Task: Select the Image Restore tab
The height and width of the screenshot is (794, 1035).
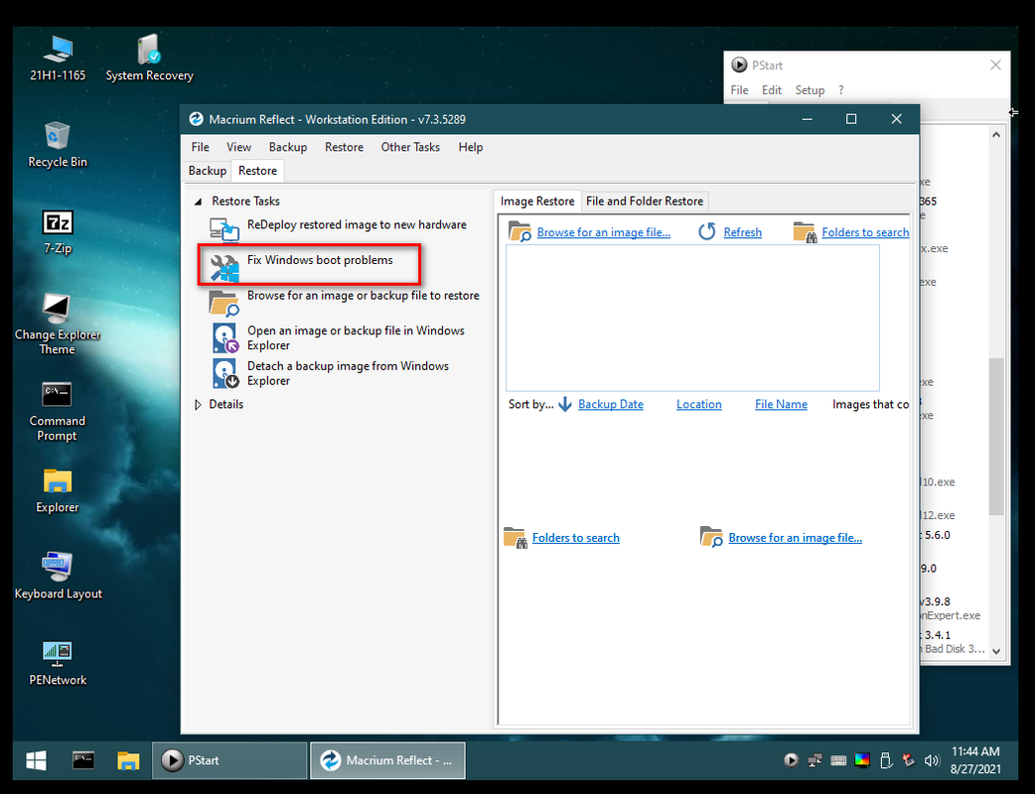Action: pos(537,201)
